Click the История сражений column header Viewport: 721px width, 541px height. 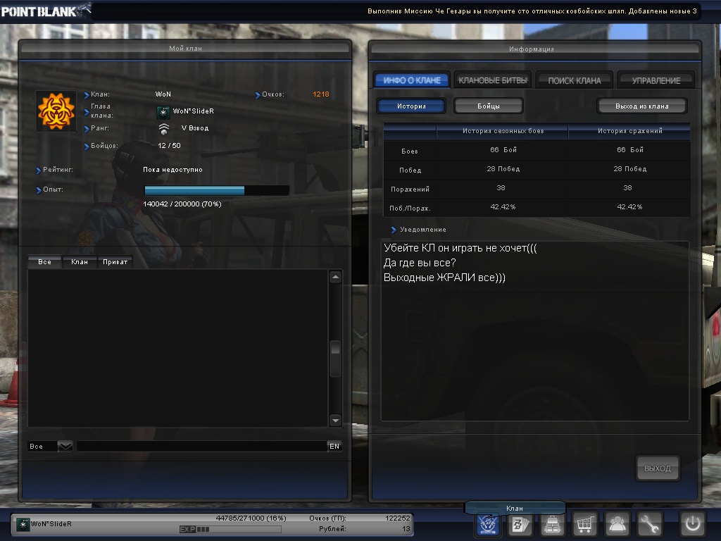tap(630, 130)
